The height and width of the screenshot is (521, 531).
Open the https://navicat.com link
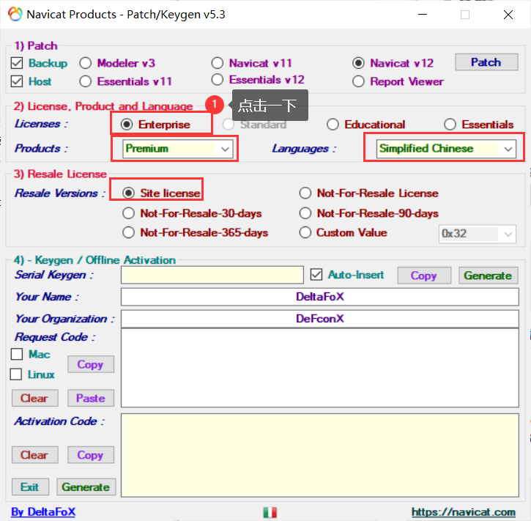click(x=464, y=511)
